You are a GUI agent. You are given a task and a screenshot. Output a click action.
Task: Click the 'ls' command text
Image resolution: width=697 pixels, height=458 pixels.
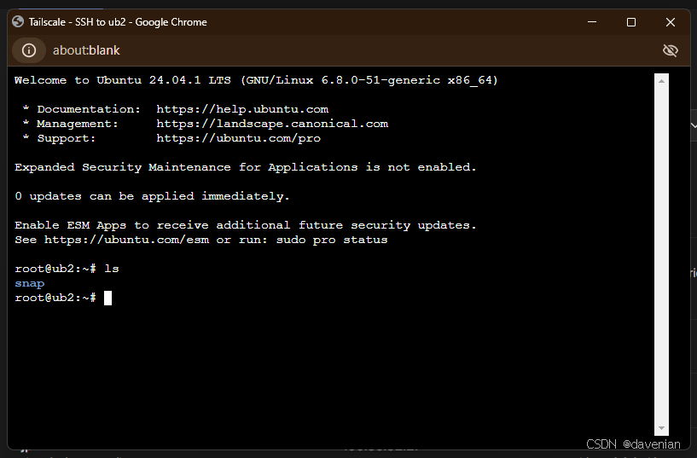tap(112, 269)
